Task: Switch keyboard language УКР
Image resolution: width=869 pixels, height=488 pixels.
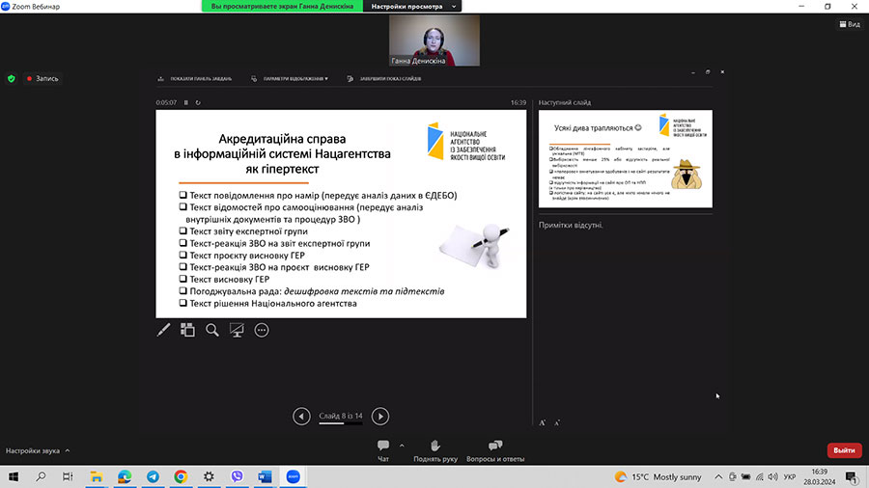Action: point(790,476)
